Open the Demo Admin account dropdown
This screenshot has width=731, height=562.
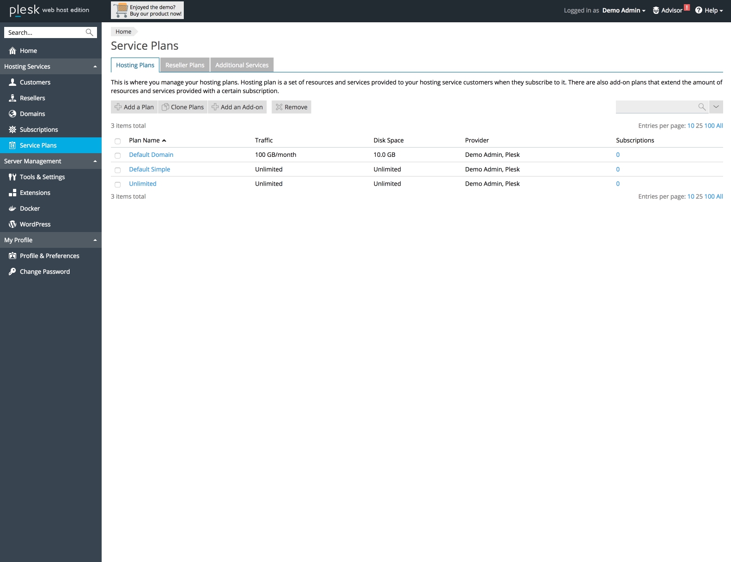[x=624, y=10]
